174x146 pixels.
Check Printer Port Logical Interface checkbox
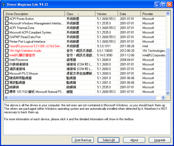coord(7,41)
